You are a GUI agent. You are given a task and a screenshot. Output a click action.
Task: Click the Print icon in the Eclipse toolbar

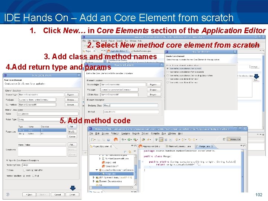point(108,140)
